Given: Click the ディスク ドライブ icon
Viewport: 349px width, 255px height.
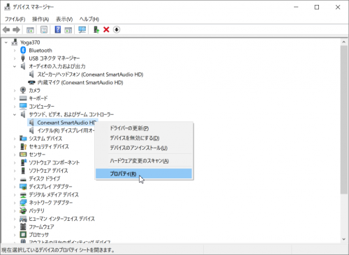Looking at the screenshot, I should [x=23, y=179].
